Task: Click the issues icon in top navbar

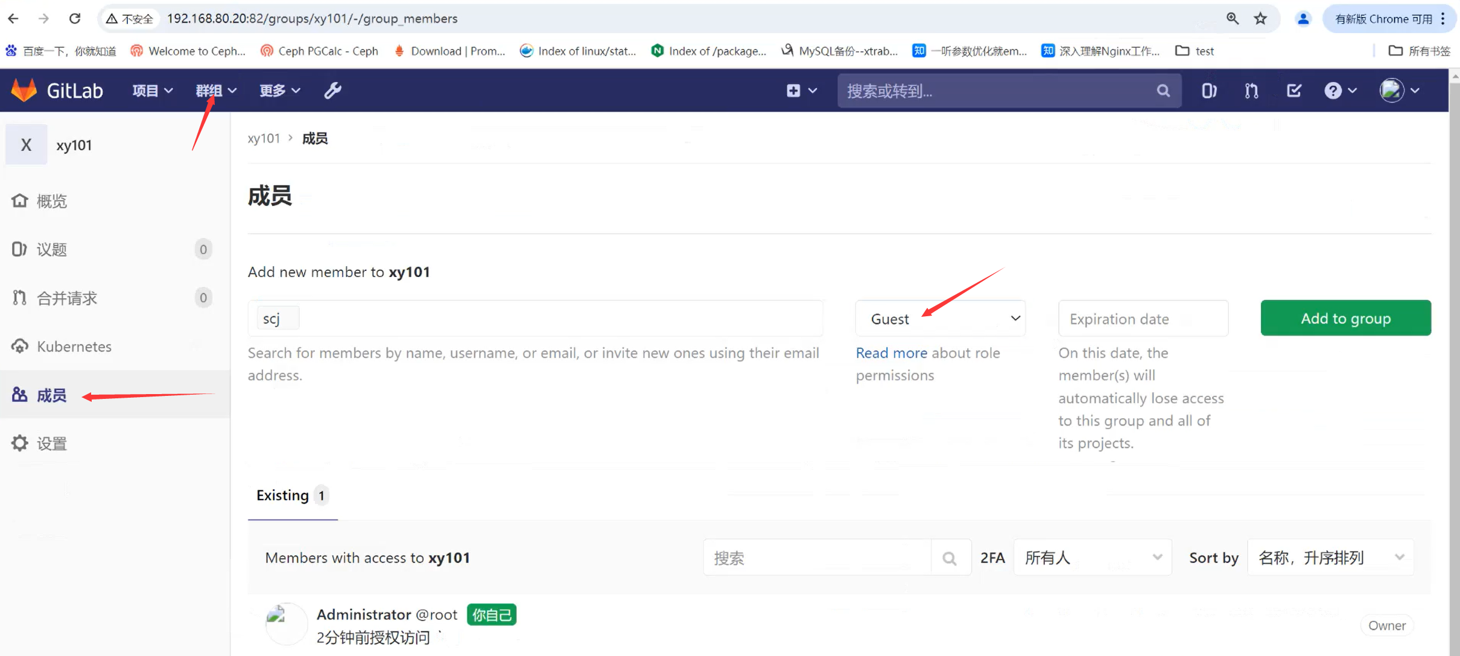Action: click(x=1208, y=91)
